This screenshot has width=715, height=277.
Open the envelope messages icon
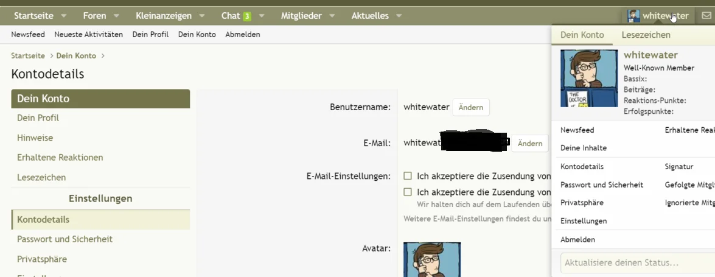[706, 16]
